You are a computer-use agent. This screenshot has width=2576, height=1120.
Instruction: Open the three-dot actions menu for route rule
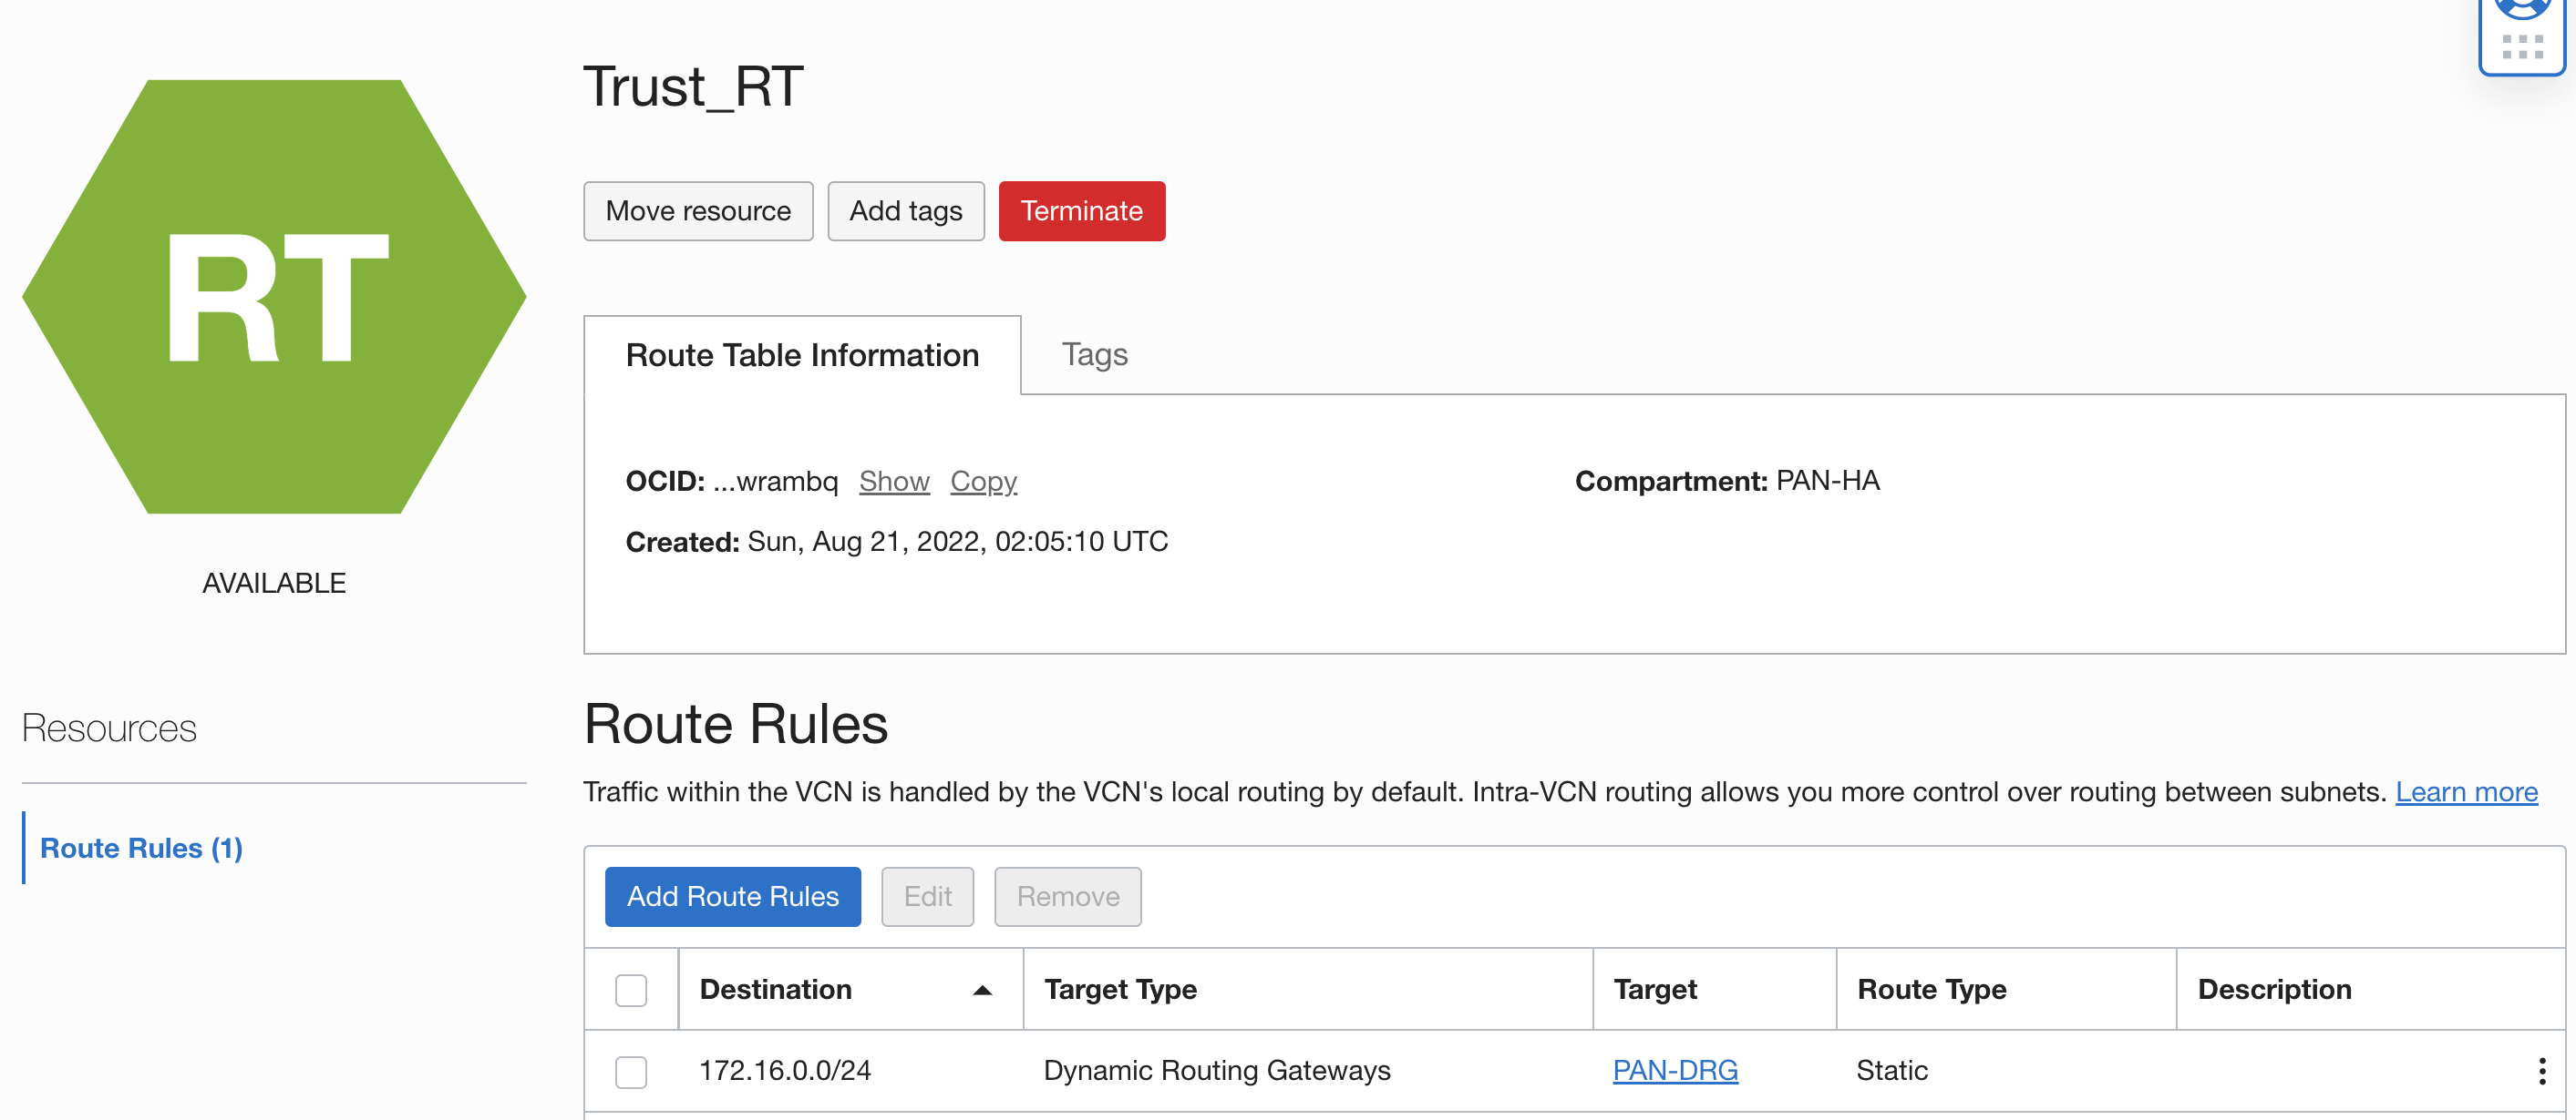click(x=2541, y=1070)
